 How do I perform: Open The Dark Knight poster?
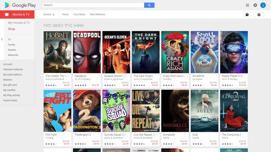coord(146,52)
